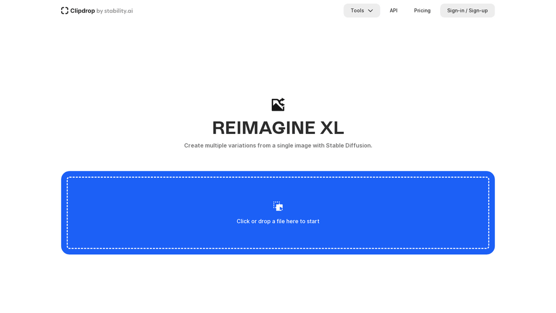
Task: Click the Reimagine image icon above the title
Action: (278, 105)
